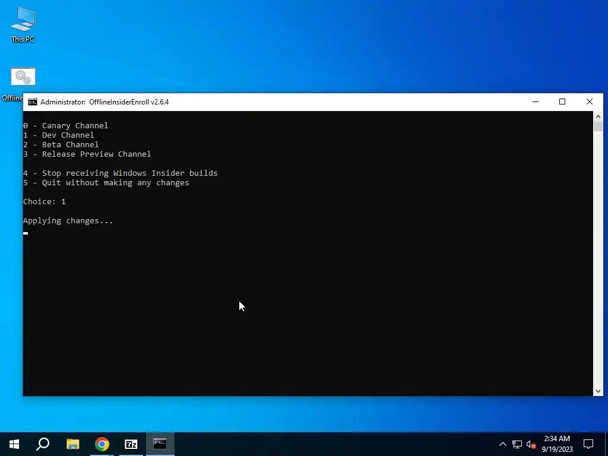
Task: Click the "0 - Canary Channel" line
Action: tap(65, 126)
